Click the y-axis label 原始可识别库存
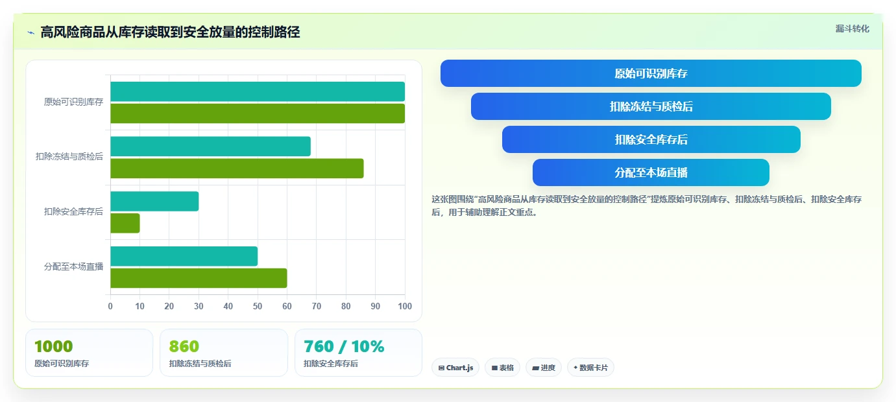Viewport: 896px width, 402px height. pyautogui.click(x=73, y=102)
